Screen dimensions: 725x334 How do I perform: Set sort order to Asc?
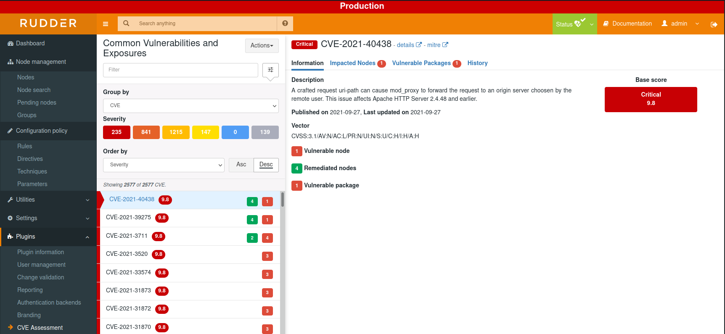(241, 165)
